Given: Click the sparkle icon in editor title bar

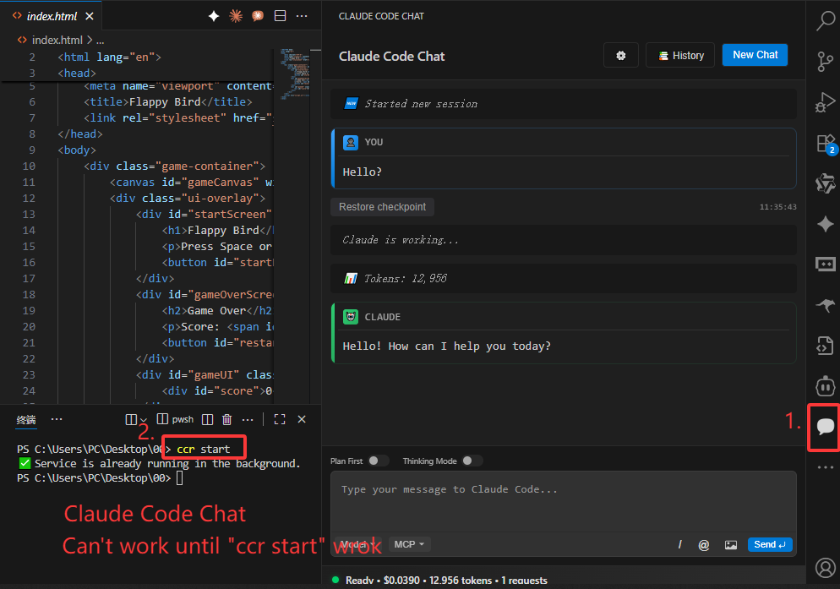Looking at the screenshot, I should [213, 16].
